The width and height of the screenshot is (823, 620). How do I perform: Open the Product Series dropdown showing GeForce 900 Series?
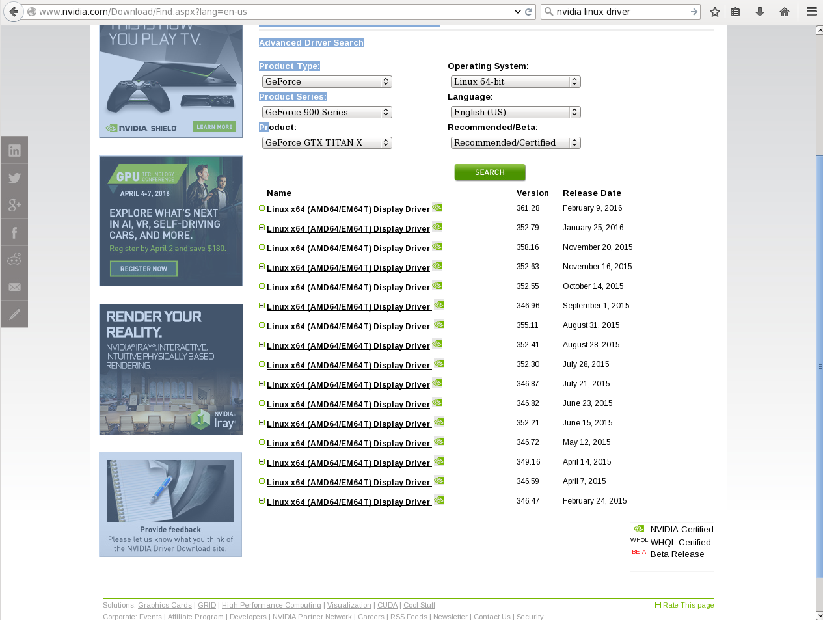[x=327, y=112]
